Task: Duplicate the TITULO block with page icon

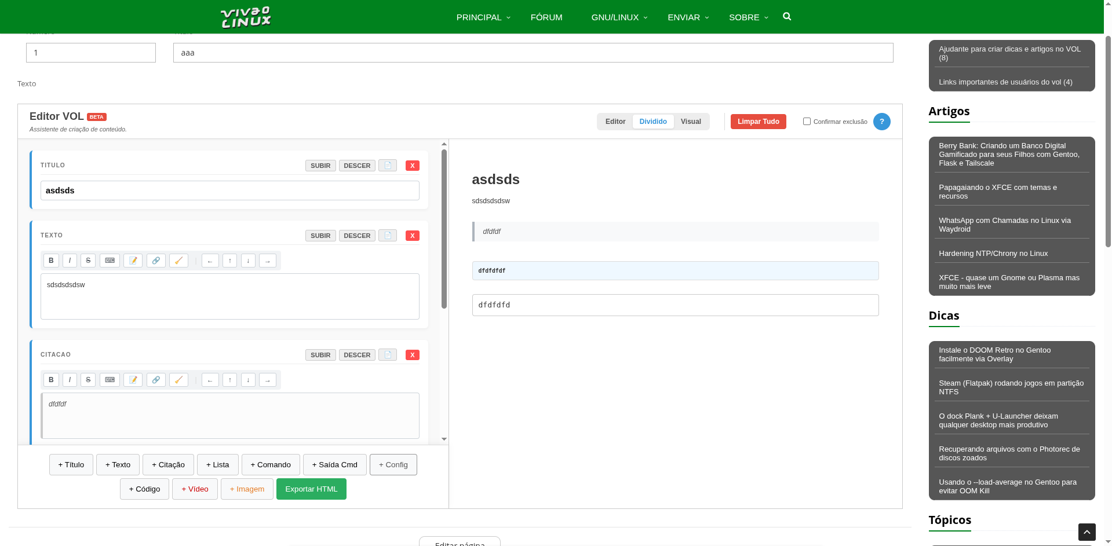Action: [388, 166]
